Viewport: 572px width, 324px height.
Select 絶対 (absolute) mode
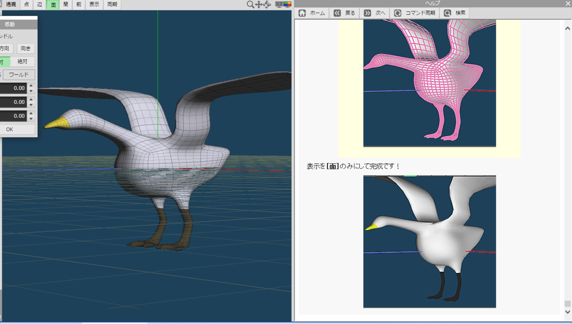tap(22, 62)
